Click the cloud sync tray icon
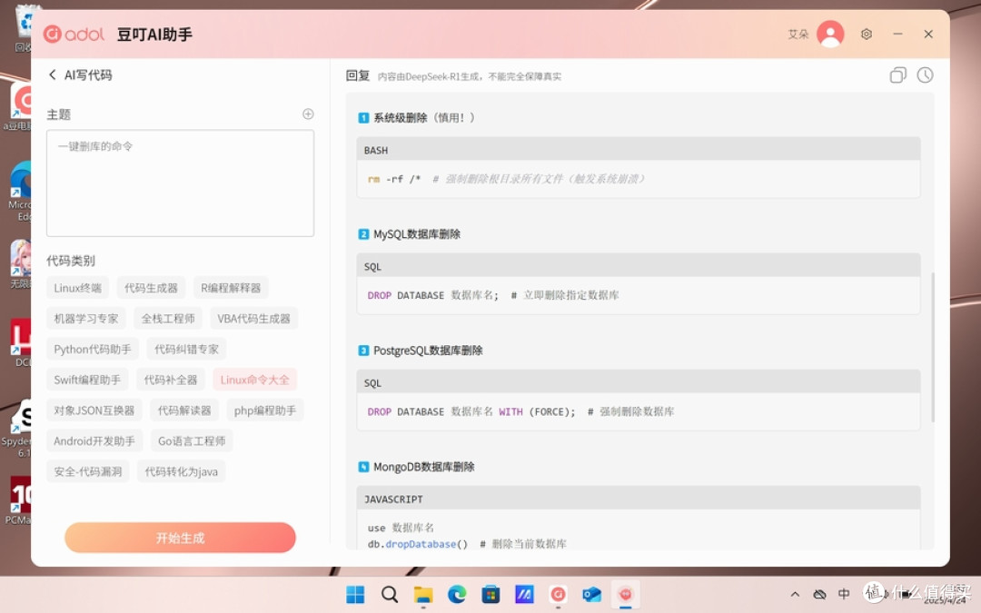 pyautogui.click(x=819, y=594)
